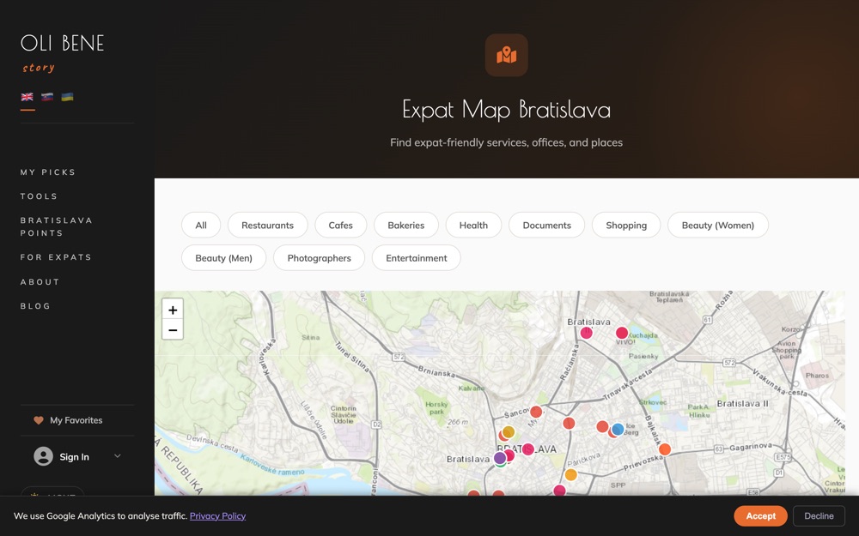Open the About page
This screenshot has height=536, width=859.
click(x=40, y=281)
